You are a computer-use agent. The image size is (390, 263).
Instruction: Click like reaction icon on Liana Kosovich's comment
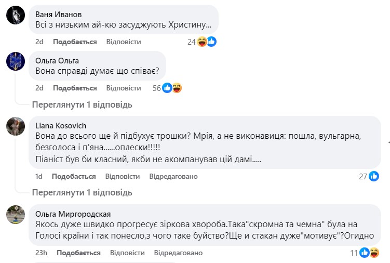[374, 176]
